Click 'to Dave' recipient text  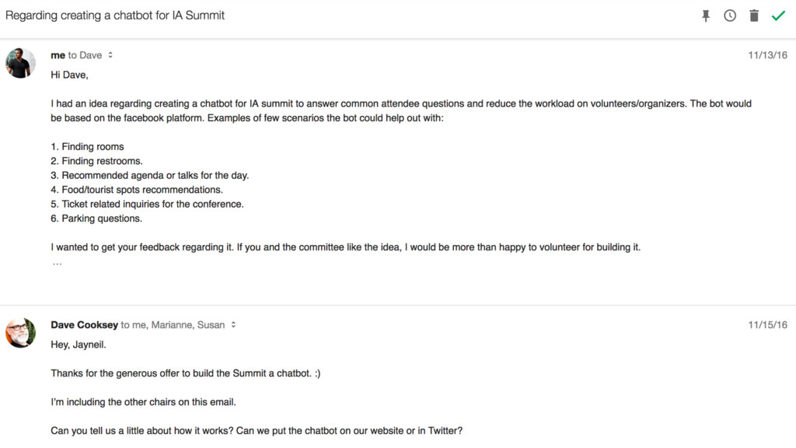tap(85, 55)
